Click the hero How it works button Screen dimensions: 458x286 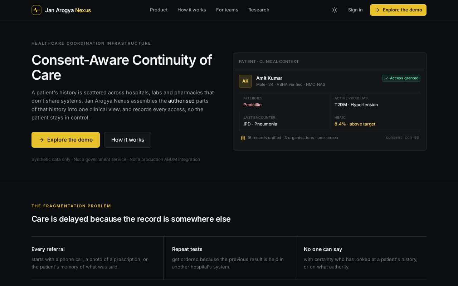coord(128,140)
